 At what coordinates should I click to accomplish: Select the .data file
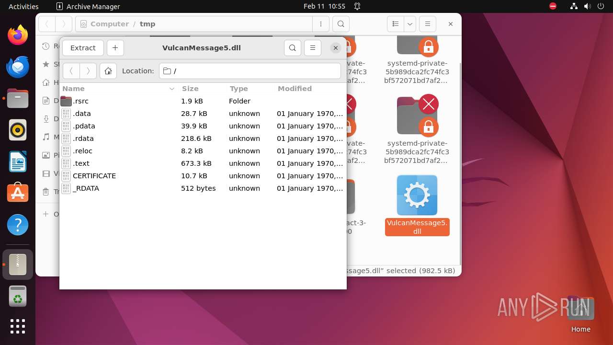[x=203, y=114]
